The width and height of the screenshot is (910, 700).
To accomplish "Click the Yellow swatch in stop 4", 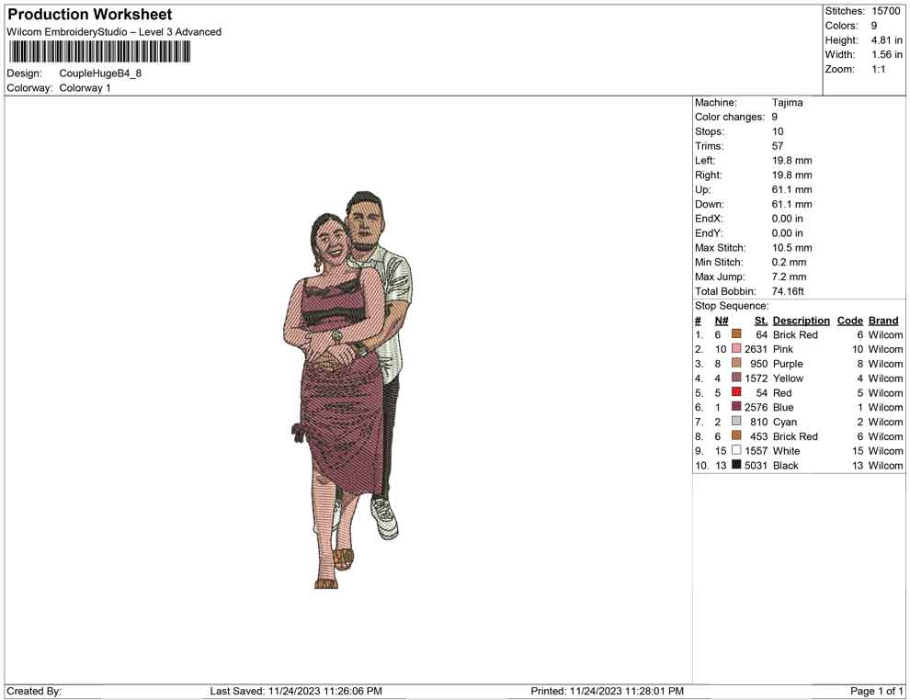I will click(x=736, y=378).
